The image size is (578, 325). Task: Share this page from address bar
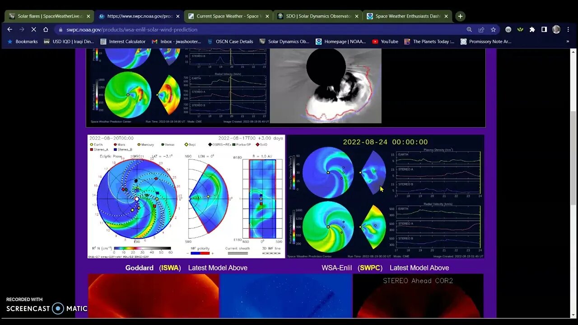tap(481, 29)
